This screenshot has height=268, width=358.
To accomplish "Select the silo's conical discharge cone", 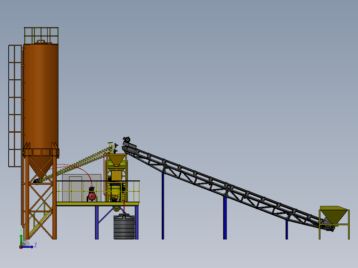I will tap(41, 167).
